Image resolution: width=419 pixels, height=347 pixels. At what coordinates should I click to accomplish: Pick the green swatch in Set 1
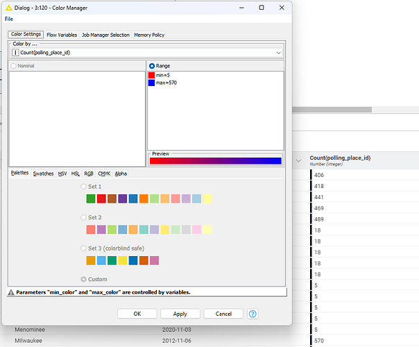(91, 198)
